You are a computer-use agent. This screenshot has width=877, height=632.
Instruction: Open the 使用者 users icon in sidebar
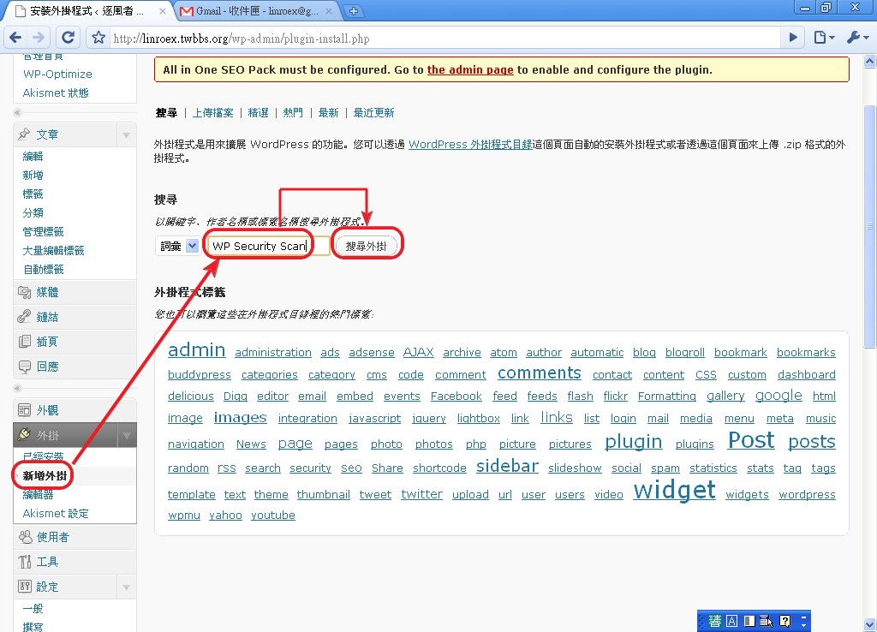pyautogui.click(x=25, y=537)
